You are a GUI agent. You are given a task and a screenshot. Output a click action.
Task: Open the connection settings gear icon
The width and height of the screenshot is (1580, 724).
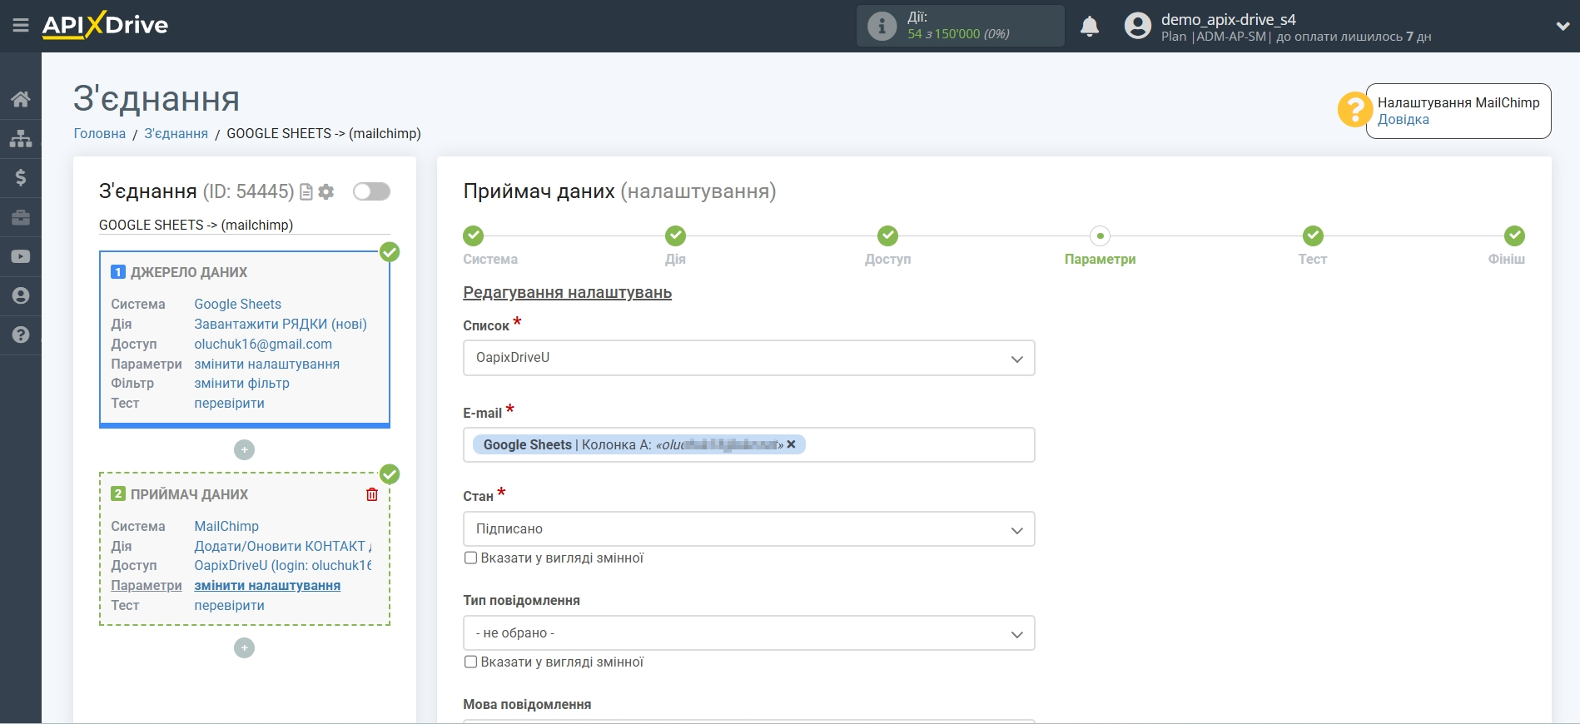pos(326,192)
